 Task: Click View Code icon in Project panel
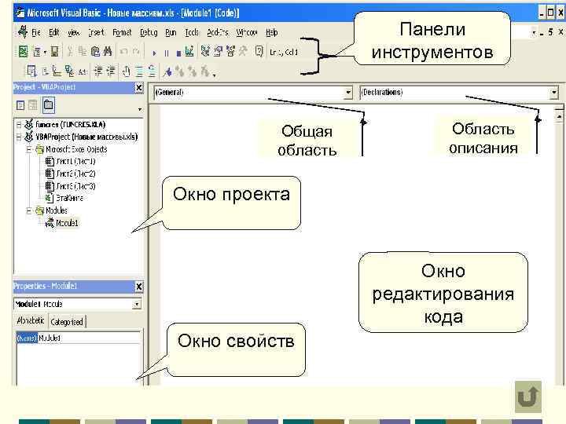tap(20, 105)
